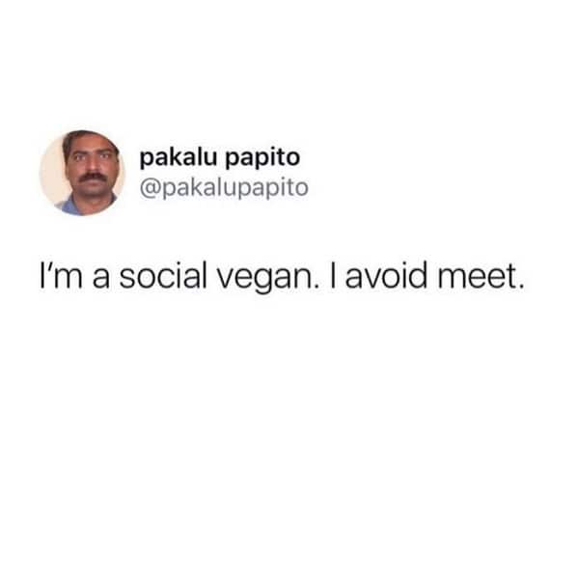
Task: Click "papito" in the bold display name
Action: 262,159
